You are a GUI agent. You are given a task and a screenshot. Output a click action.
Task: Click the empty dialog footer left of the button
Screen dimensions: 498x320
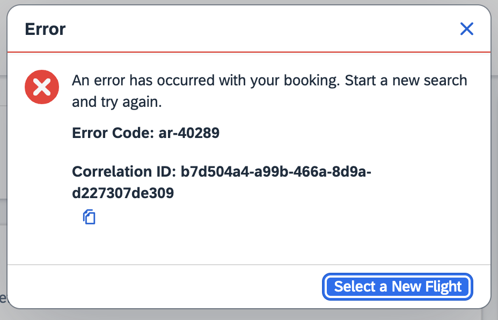165,287
